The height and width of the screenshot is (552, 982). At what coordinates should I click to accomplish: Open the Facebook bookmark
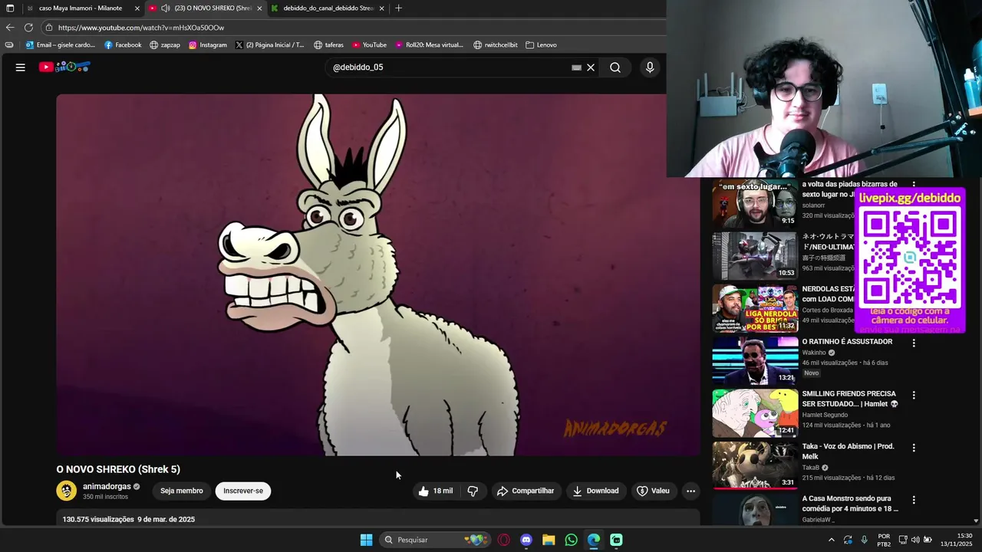(123, 45)
